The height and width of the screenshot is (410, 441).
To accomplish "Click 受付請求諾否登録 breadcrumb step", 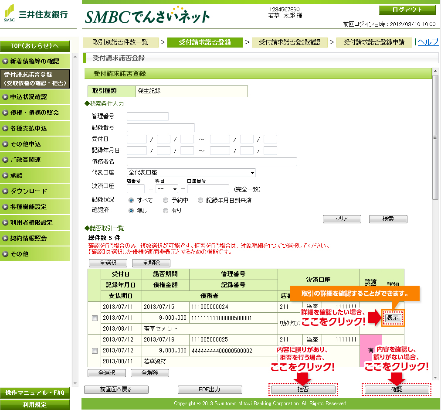I will click(205, 42).
